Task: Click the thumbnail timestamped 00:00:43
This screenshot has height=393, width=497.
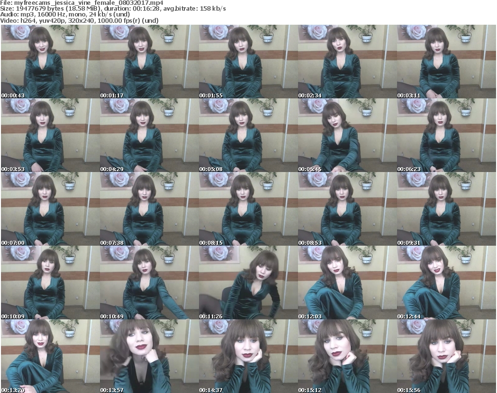Action: click(x=50, y=62)
